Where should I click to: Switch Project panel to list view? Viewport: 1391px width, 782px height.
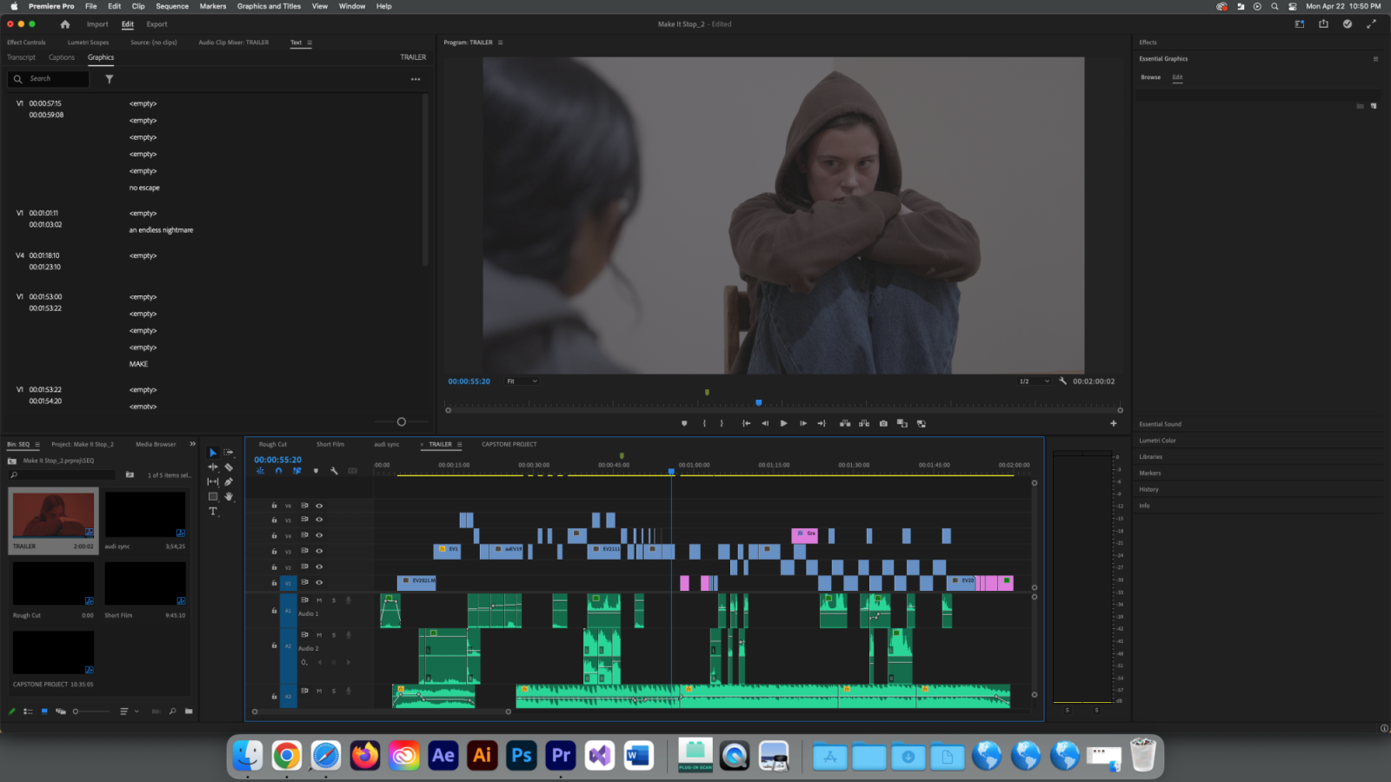tap(29, 712)
